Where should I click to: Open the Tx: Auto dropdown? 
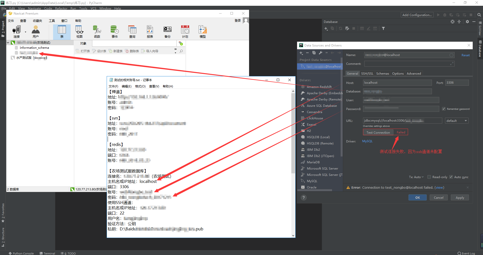(416, 177)
